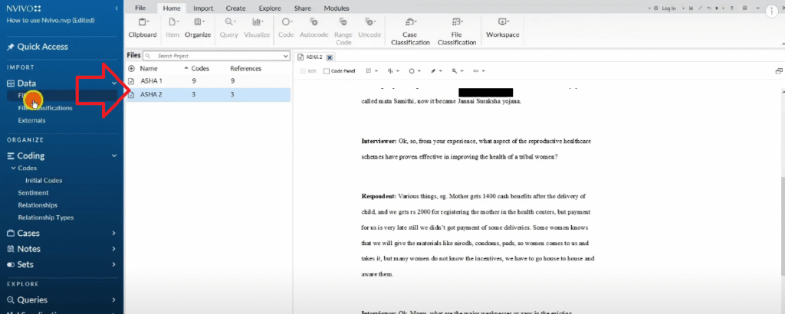Click the undock window icon in document pane

pyautogui.click(x=779, y=71)
